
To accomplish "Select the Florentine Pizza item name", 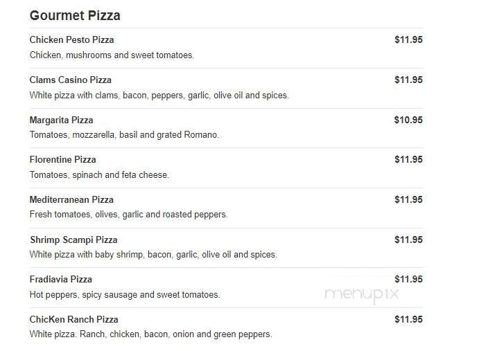I will [x=62, y=159].
